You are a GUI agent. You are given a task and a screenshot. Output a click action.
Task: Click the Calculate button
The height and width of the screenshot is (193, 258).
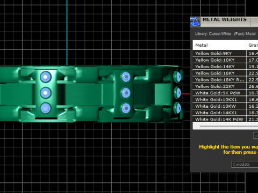point(245,164)
